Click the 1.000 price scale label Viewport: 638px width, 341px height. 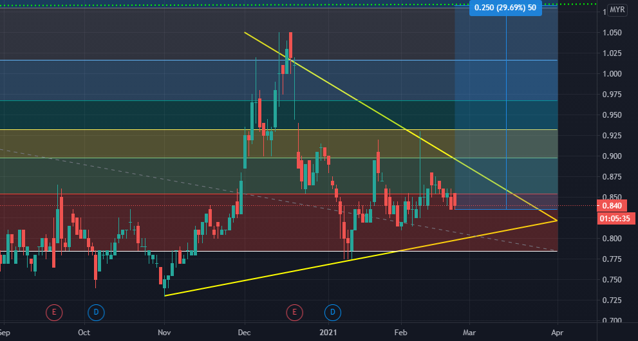click(612, 73)
